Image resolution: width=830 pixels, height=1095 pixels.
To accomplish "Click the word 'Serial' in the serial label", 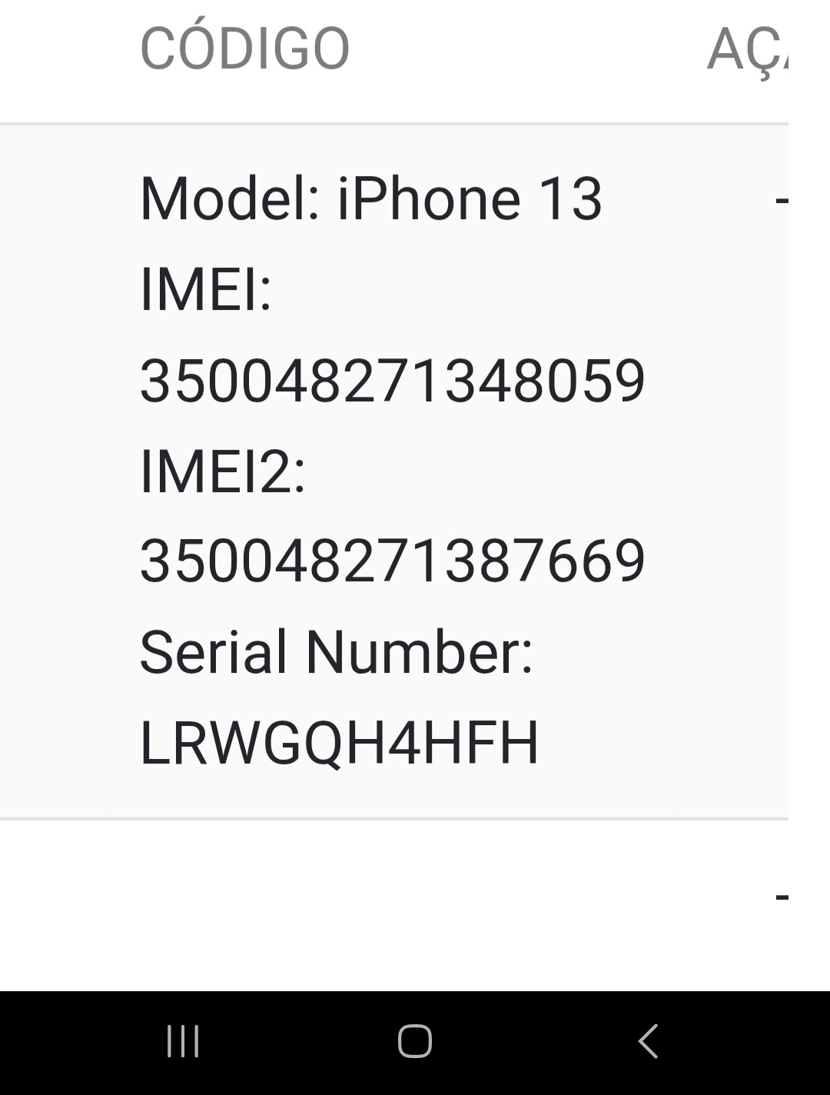I will pyautogui.click(x=213, y=653).
